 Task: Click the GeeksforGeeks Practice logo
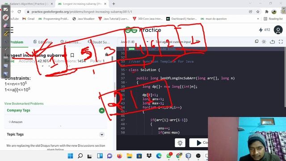point(143,30)
